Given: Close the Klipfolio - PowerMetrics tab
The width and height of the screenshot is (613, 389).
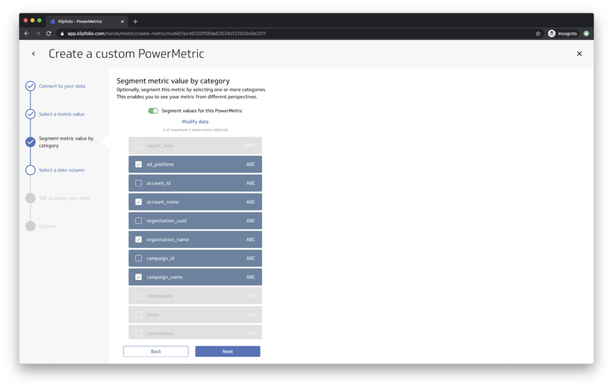Looking at the screenshot, I should pos(122,22).
